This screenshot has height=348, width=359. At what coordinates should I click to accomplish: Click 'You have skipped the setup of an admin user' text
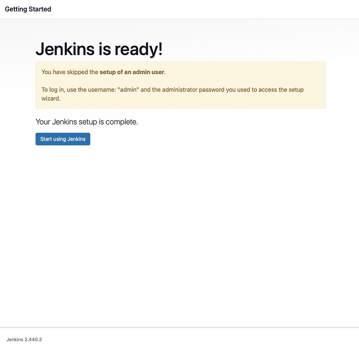point(104,72)
